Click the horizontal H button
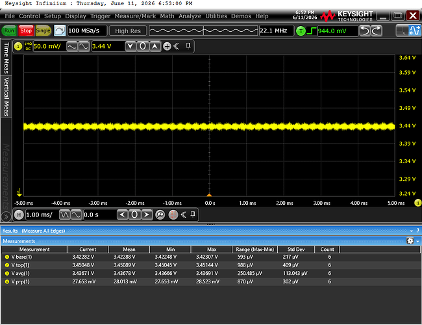This screenshot has height=325, width=422. click(19, 214)
